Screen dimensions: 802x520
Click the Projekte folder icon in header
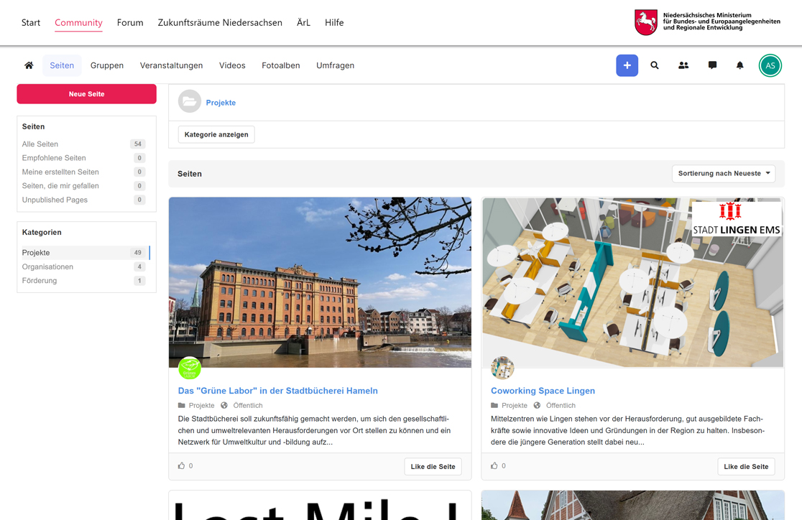[189, 102]
